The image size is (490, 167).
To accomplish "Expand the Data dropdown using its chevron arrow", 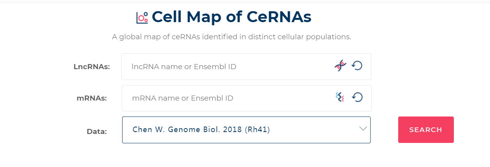I will (363, 129).
